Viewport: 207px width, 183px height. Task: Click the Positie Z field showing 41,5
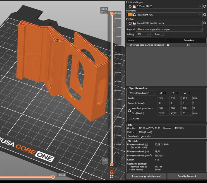[187, 98]
